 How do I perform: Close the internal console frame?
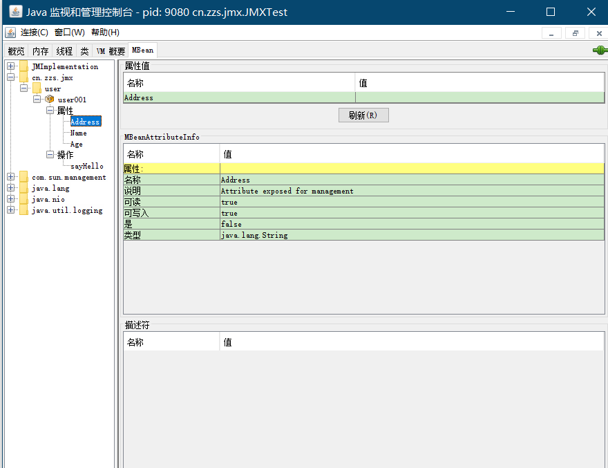[599, 33]
